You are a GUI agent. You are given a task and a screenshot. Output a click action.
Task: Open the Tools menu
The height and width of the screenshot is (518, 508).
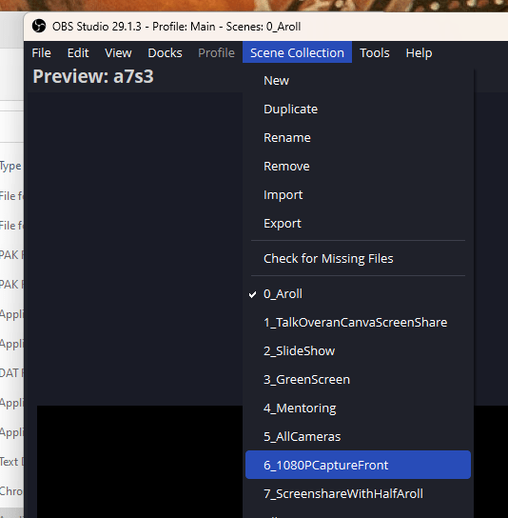(375, 53)
